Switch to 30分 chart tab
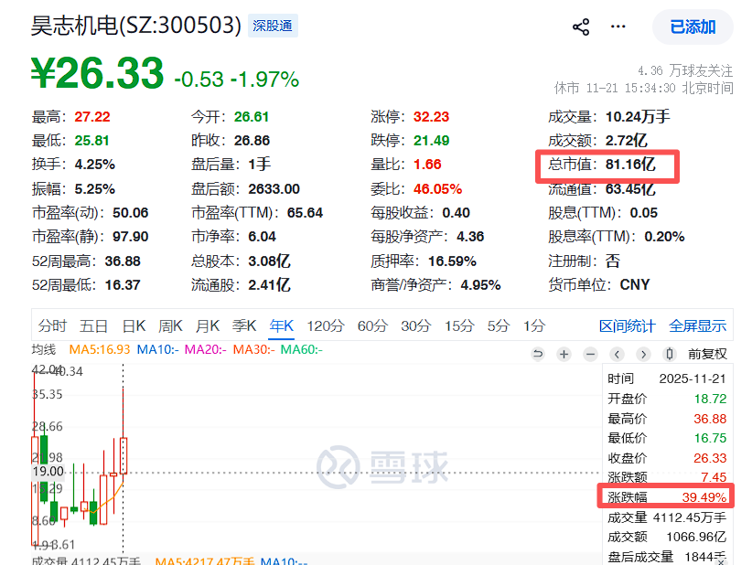The width and height of the screenshot is (752, 565). click(416, 326)
